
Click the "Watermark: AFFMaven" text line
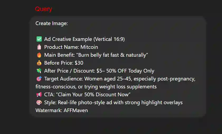click(62, 111)
